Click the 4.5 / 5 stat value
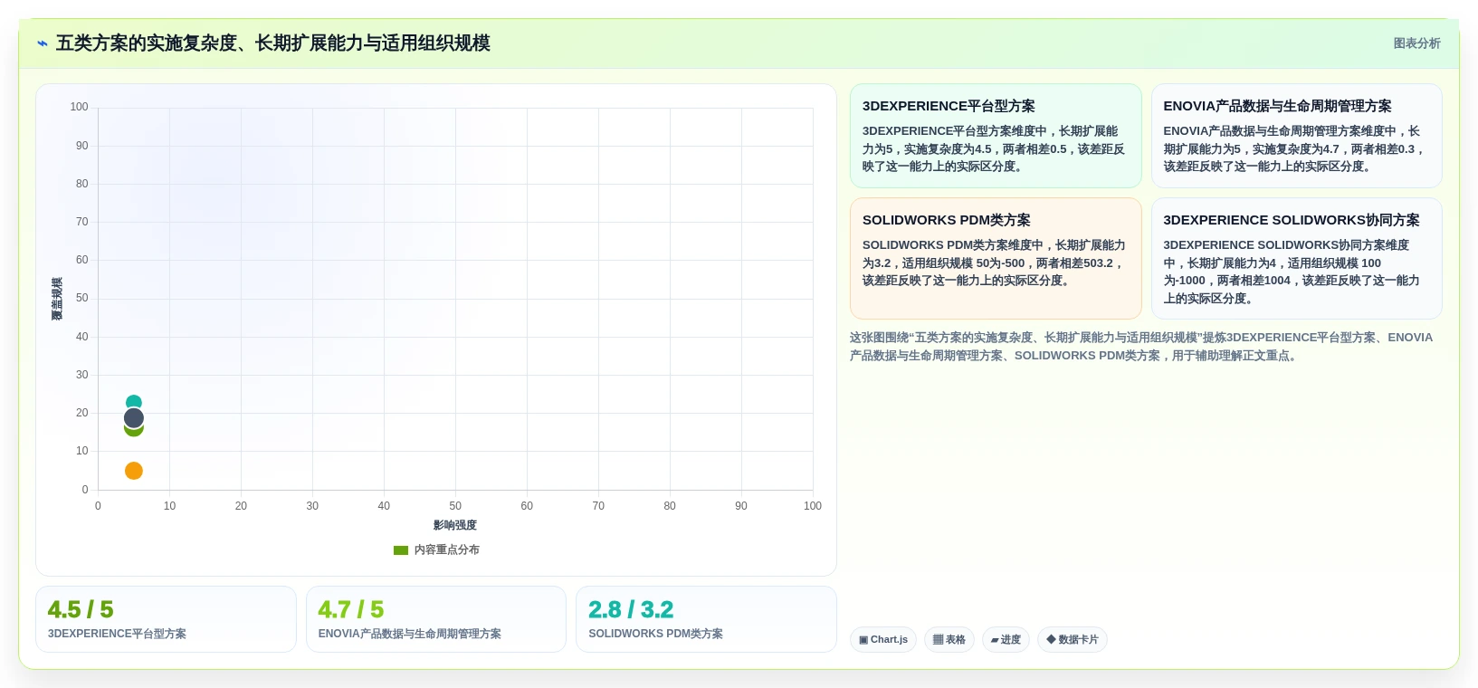The image size is (1478, 688). point(81,609)
